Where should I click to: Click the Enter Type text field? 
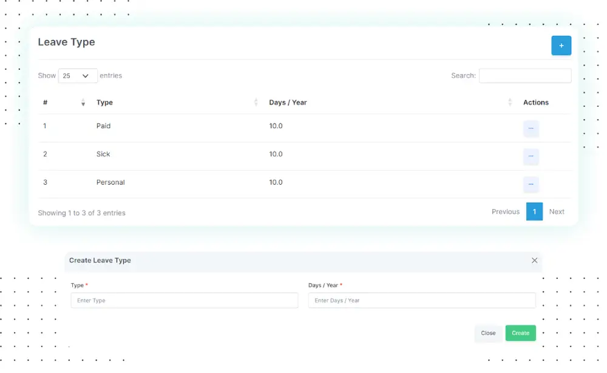click(184, 301)
